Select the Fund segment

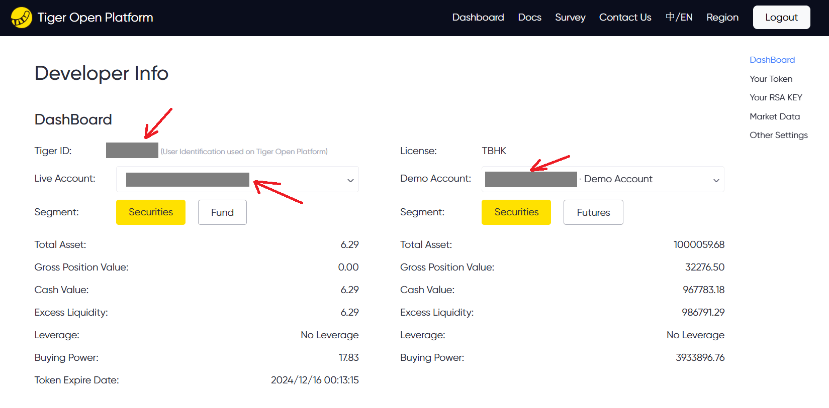(222, 212)
